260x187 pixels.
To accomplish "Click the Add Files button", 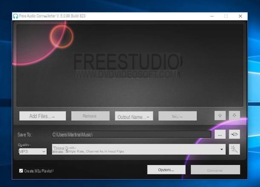I will pos(43,116).
